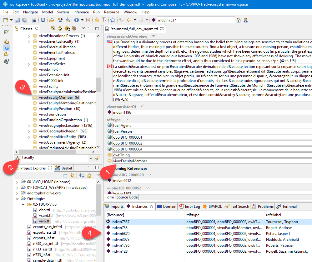The height and width of the screenshot is (262, 312).
Task: Click the pen icon beside the Faculty search box
Action: (97, 158)
